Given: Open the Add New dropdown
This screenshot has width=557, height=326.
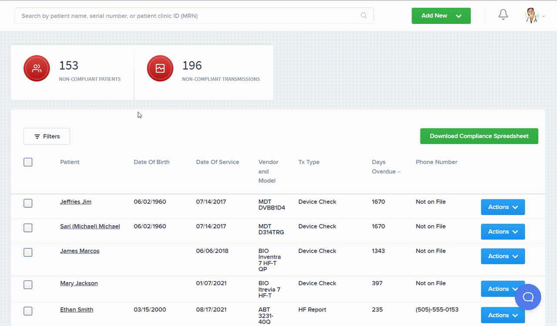Looking at the screenshot, I should [x=441, y=15].
